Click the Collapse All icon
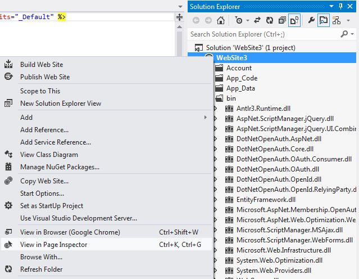This screenshot has width=359, height=279. coord(282,20)
